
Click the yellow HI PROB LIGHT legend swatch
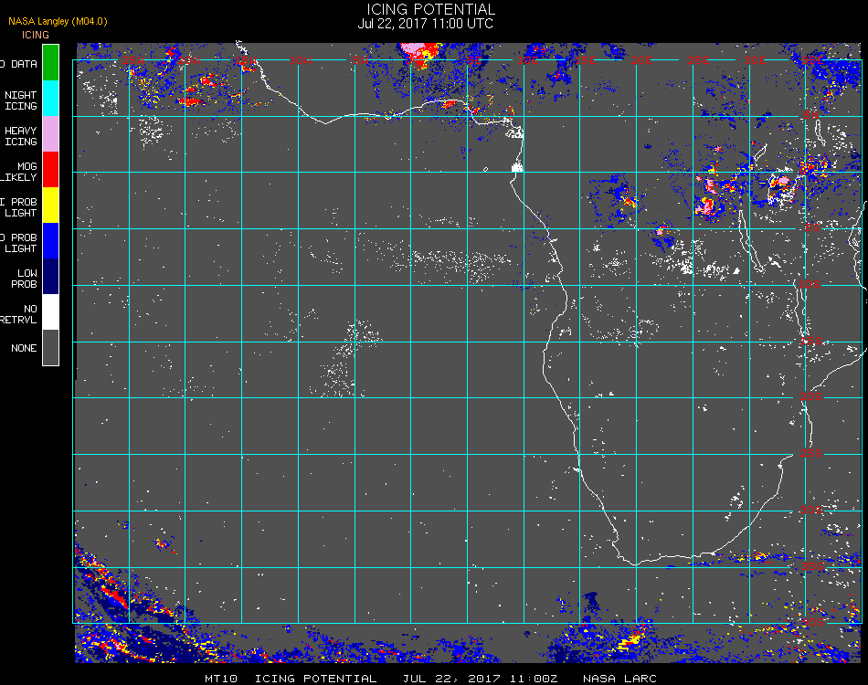(50, 205)
